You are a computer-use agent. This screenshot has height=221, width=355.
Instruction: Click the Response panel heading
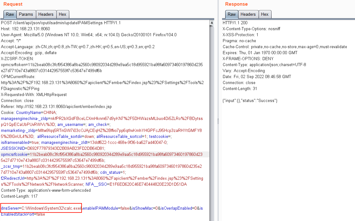tap(236, 4)
